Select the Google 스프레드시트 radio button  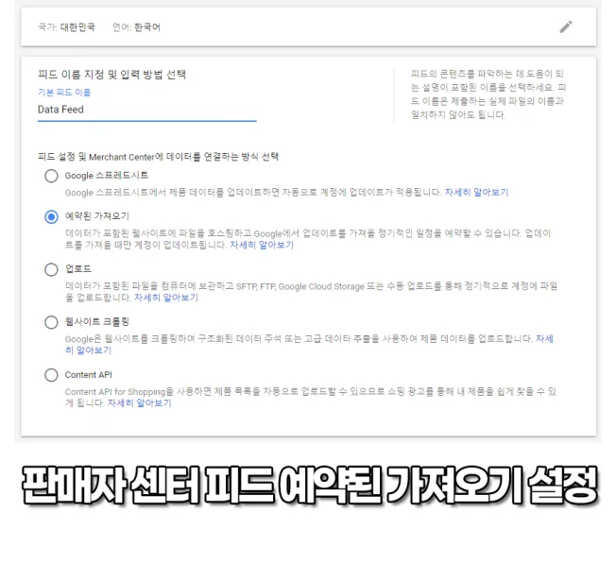[x=51, y=176]
